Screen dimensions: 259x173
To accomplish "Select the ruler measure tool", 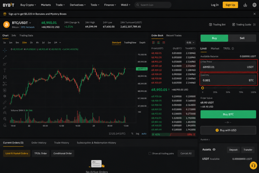I will 5,102.
